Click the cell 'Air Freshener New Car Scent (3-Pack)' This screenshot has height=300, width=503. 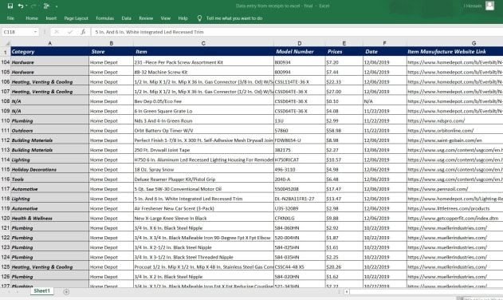203,208
